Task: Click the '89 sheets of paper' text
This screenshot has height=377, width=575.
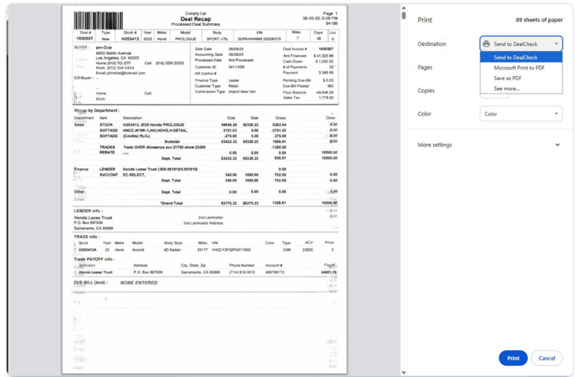Action: click(x=539, y=20)
